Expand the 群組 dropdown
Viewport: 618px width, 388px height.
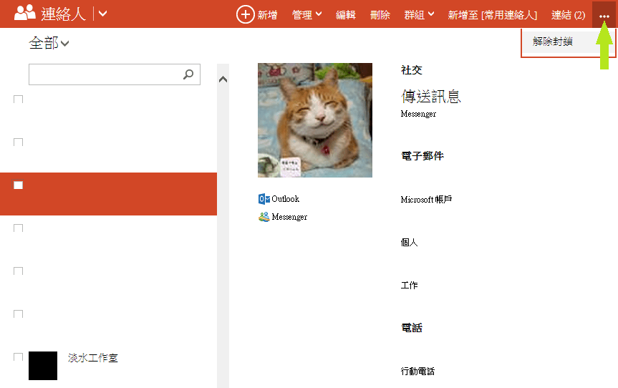(x=420, y=15)
